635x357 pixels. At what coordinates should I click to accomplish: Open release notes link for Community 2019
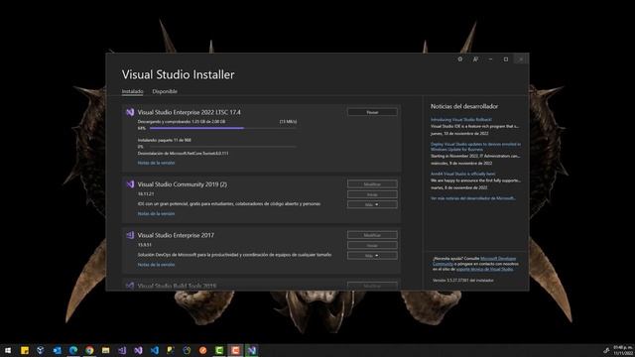point(156,214)
